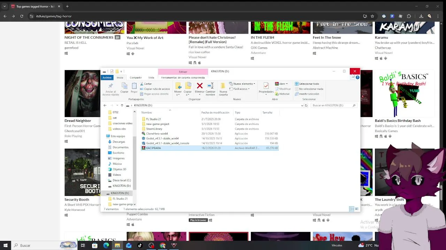The height and width of the screenshot is (250, 446).
Task: Open Herramientas de carpeta comprimida tab
Action: [183, 77]
